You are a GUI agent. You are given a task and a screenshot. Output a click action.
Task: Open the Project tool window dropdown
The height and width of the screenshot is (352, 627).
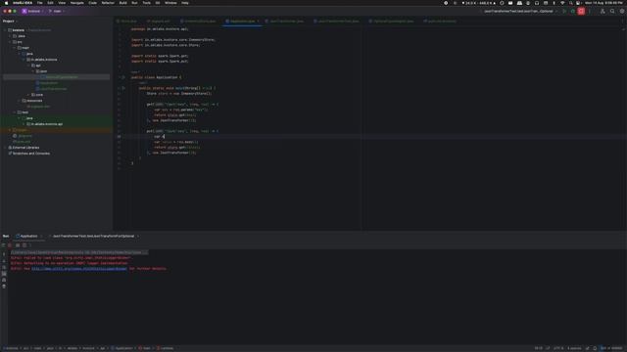(x=10, y=22)
